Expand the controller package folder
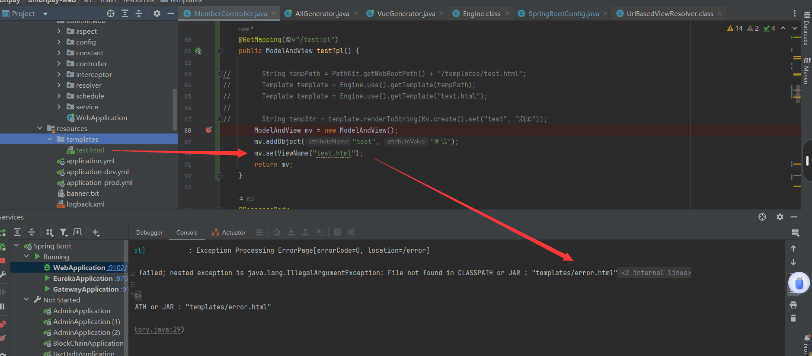Image resolution: width=812 pixels, height=356 pixels. click(59, 64)
